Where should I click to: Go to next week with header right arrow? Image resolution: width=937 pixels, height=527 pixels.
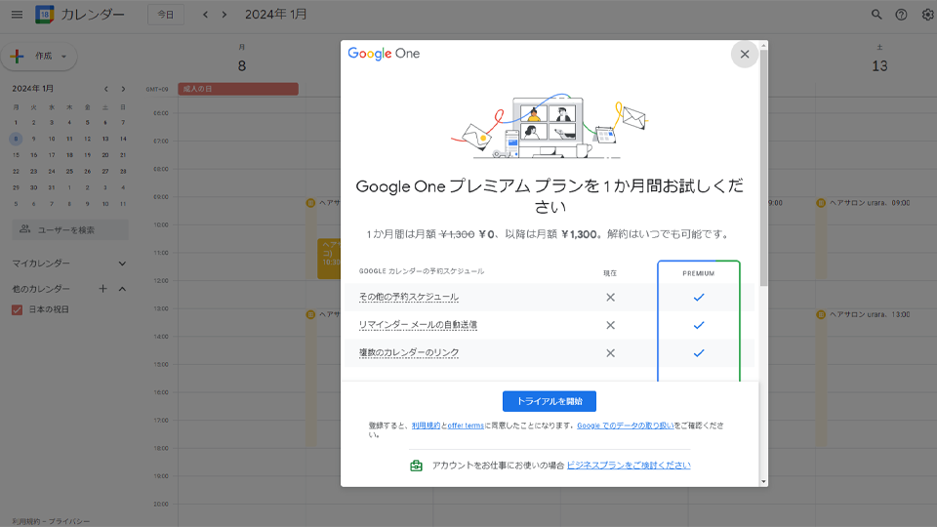224,15
